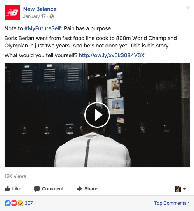194x211 pixels.
Task: Open the New Balance page name link
Action: coord(40,9)
